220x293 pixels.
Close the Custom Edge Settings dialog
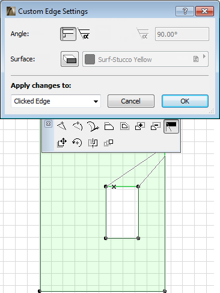tap(204, 11)
